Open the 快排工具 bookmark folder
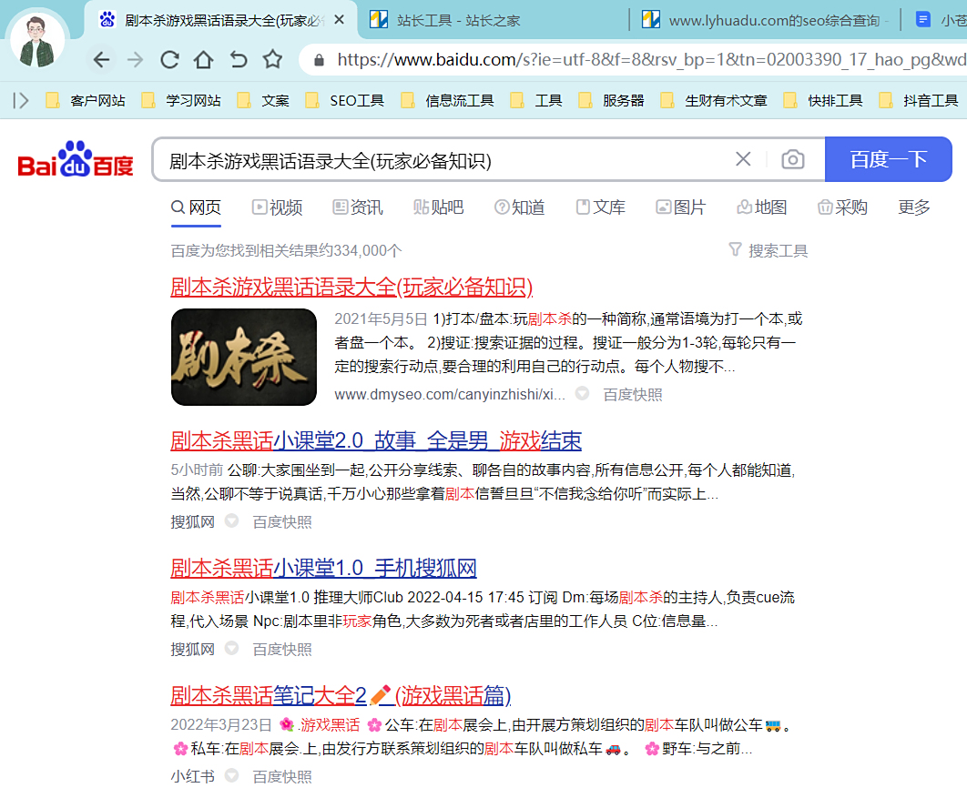 coord(823,100)
